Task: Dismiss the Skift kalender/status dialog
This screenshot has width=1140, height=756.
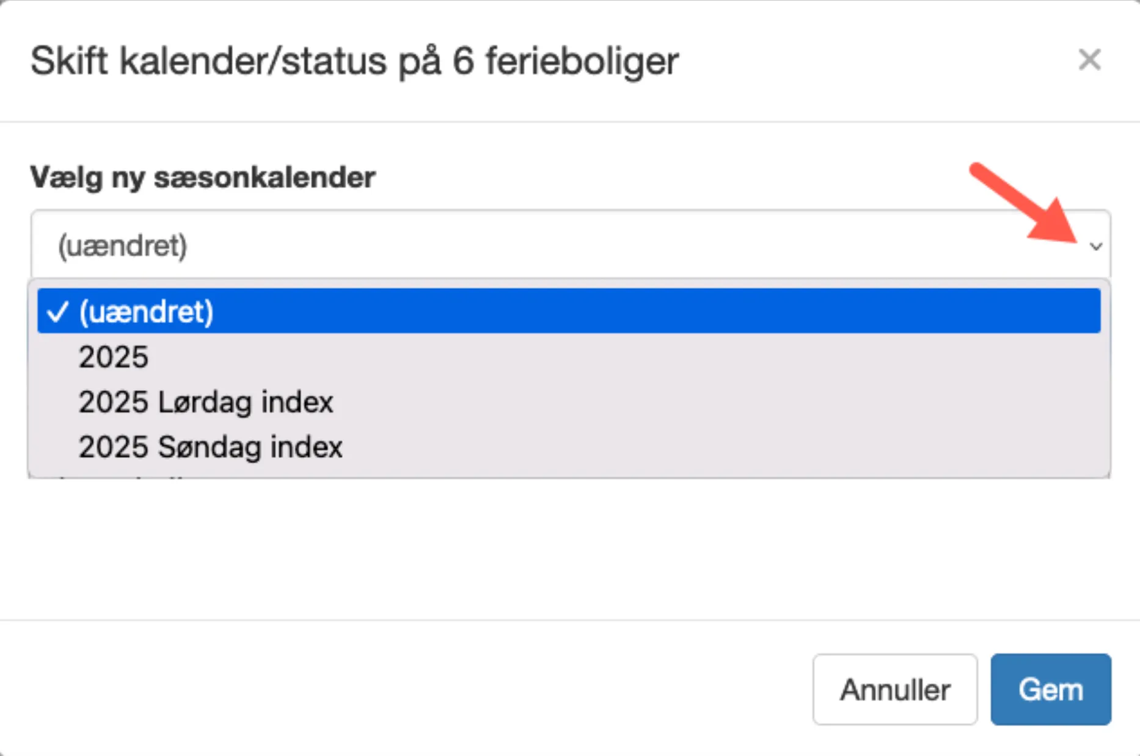Action: (1089, 60)
